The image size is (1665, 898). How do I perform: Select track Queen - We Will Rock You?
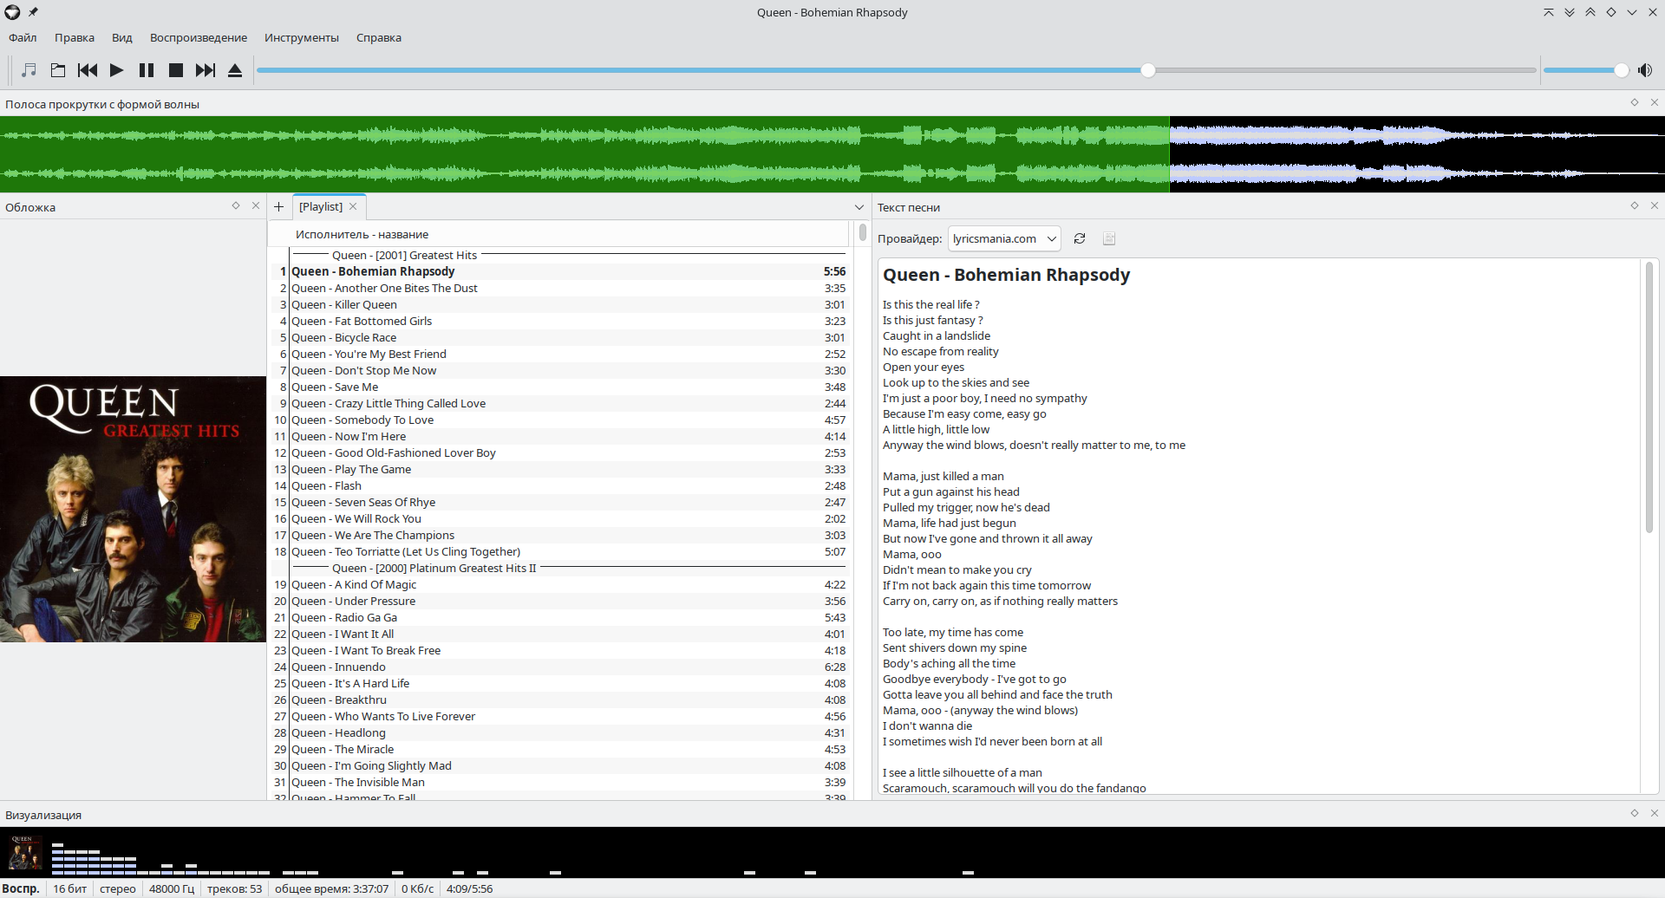(559, 518)
